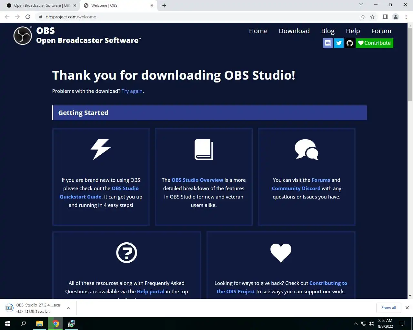
Task: Go back using browser back arrow
Action: click(7, 17)
